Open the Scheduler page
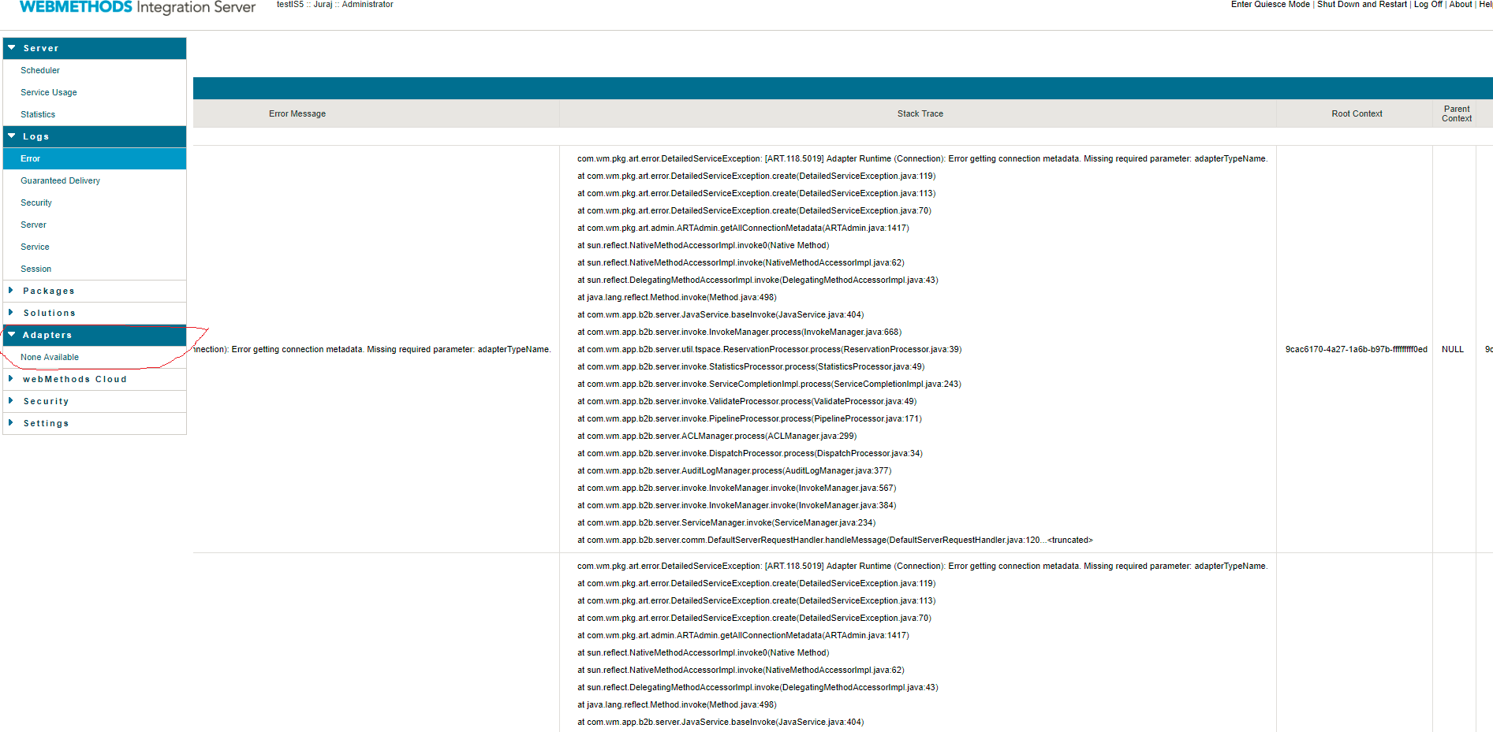 coord(40,70)
